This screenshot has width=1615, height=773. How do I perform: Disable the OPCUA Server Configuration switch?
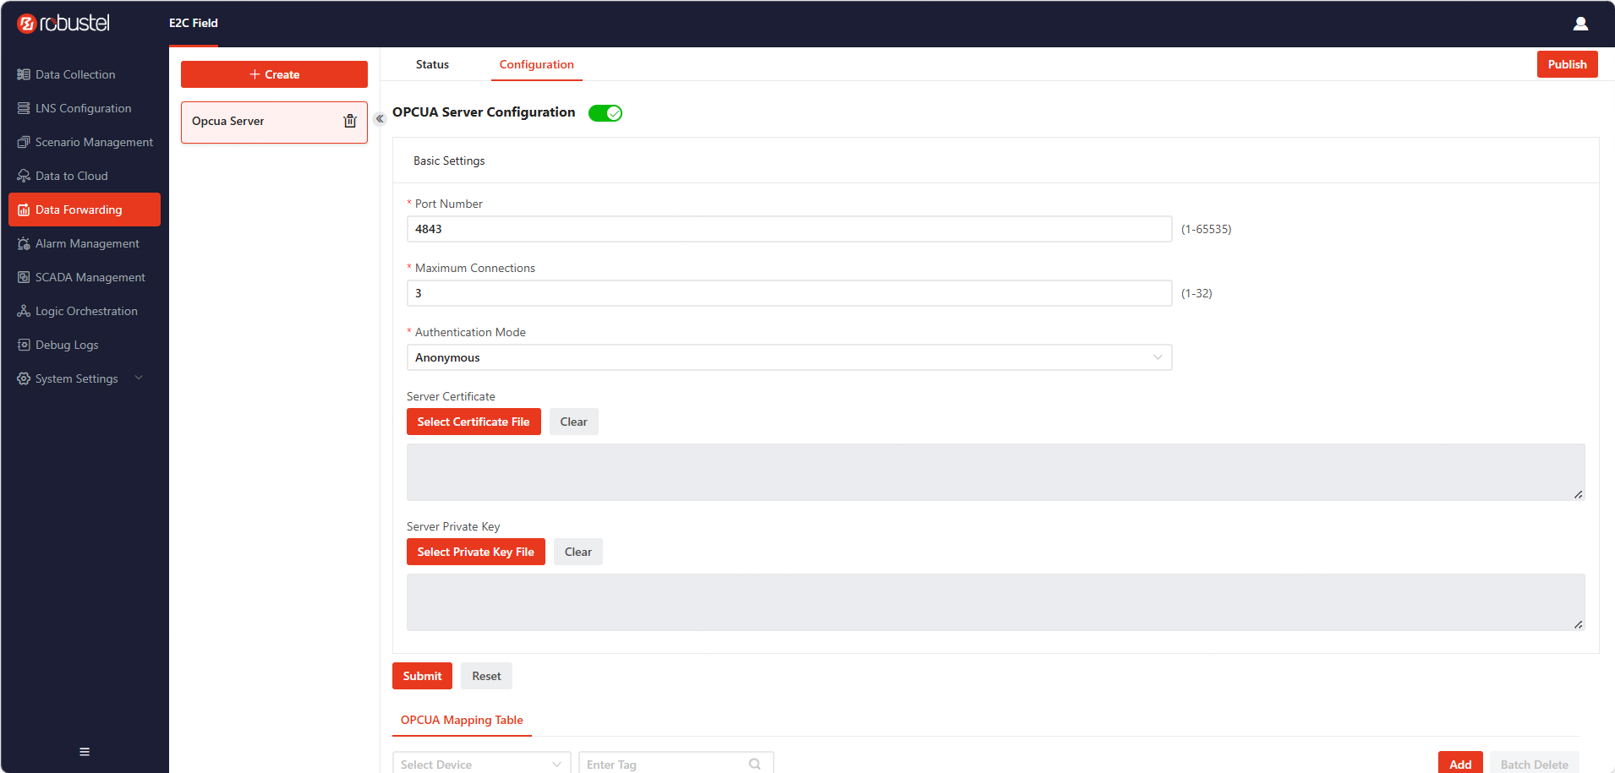point(605,113)
